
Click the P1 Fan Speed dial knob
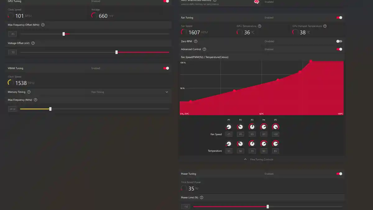pos(229,127)
